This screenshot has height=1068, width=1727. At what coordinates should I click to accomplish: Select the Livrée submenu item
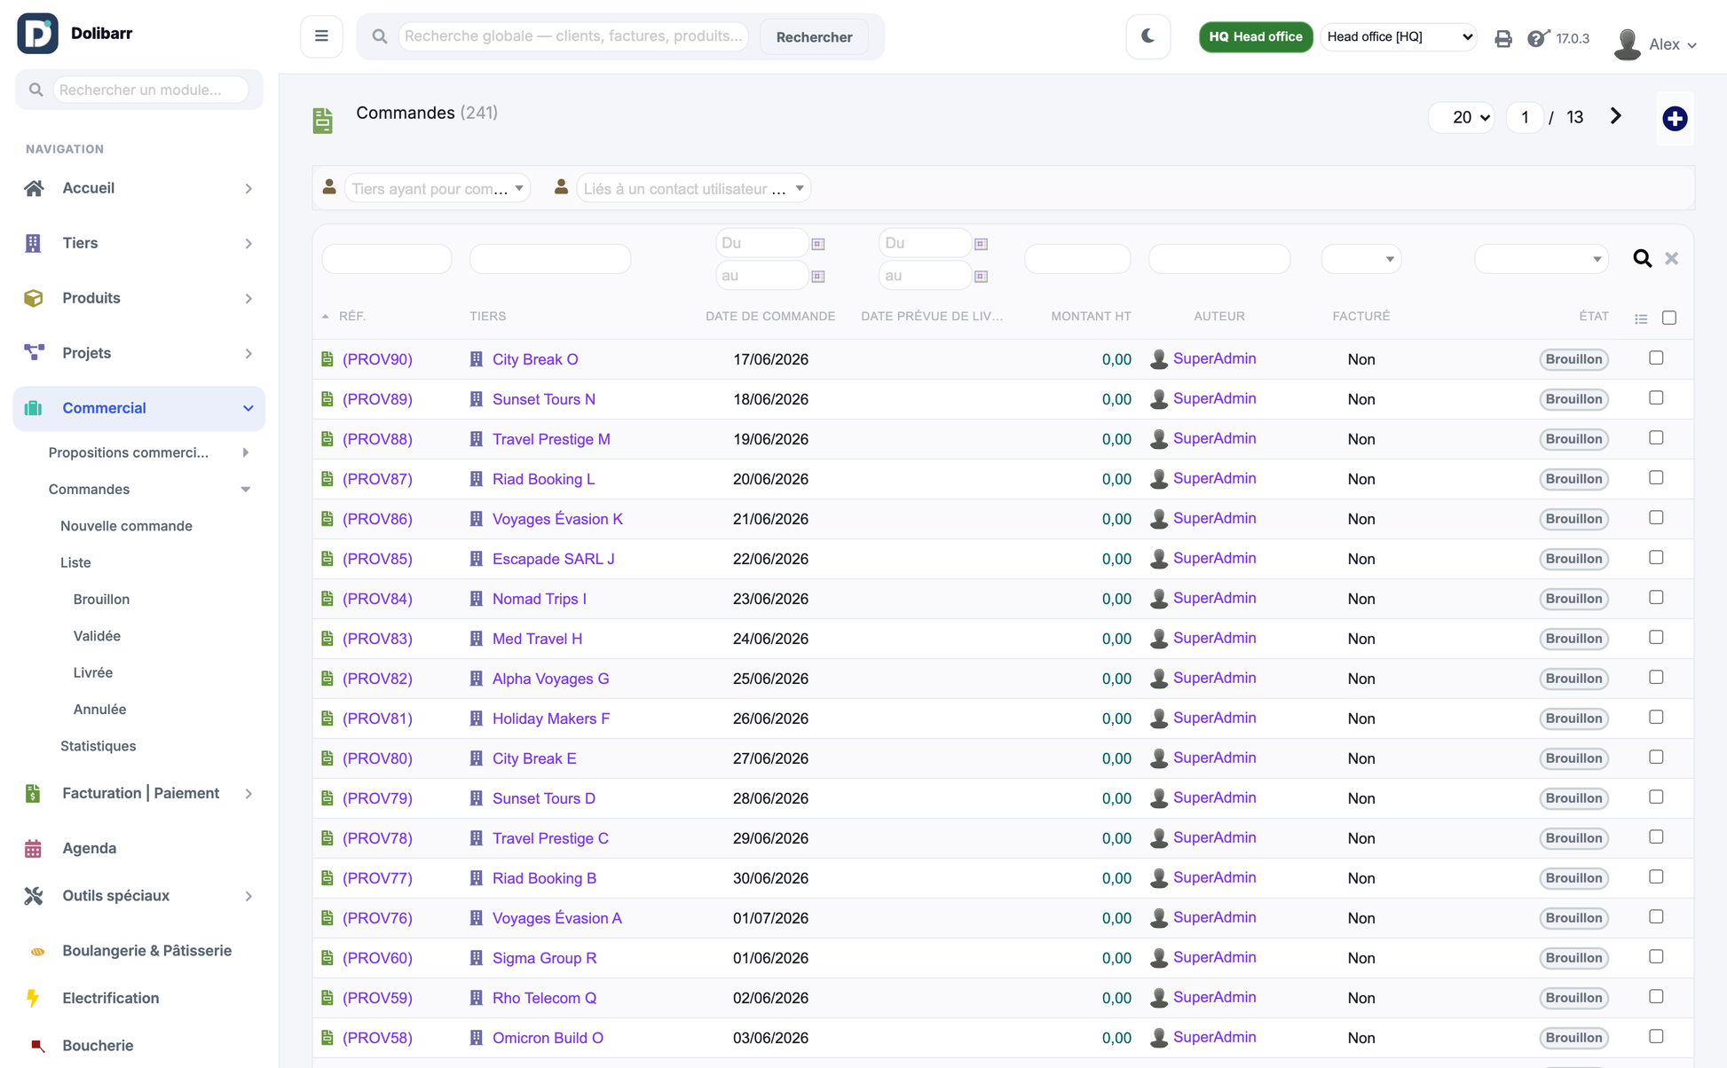pos(92,672)
